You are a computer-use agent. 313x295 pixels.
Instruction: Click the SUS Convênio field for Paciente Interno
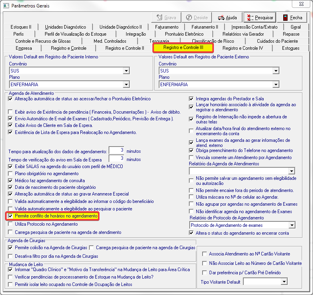(69, 71)
